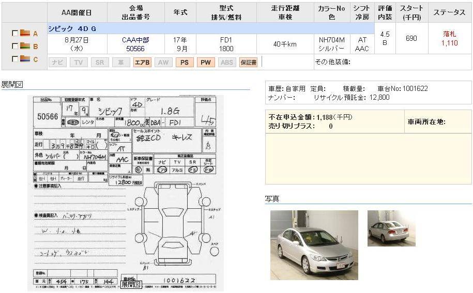
Task: Click the PS power steering badge
Action: tap(185, 63)
